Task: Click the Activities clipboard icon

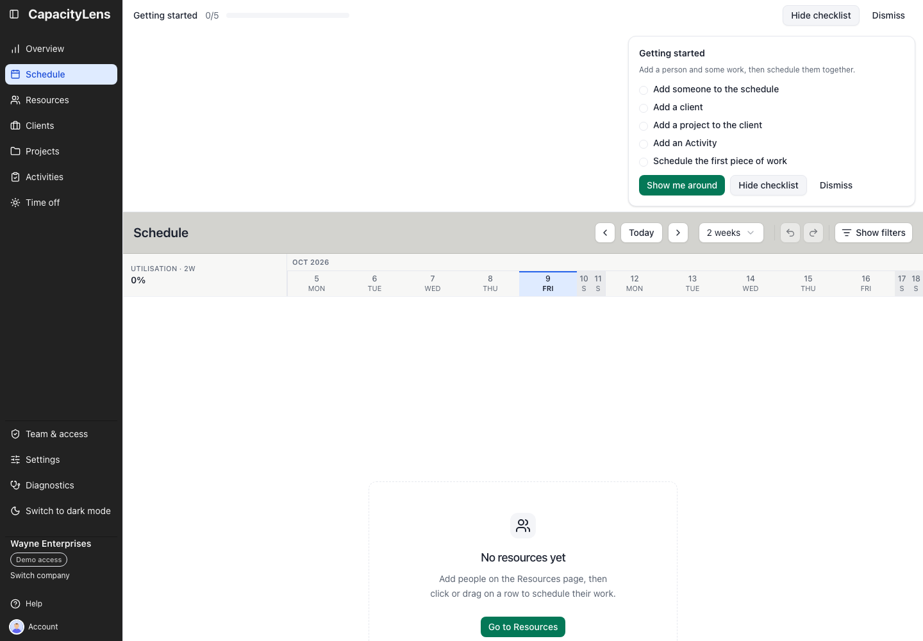Action: (15, 177)
